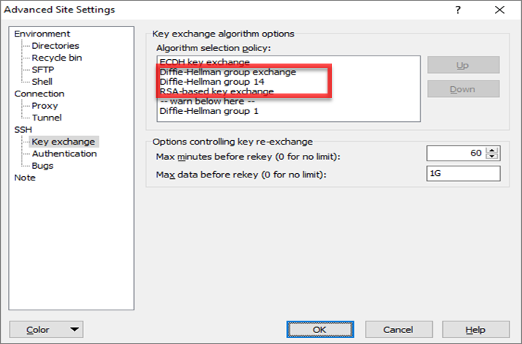Select SSH node in tree
This screenshot has width=522, height=344.
23,130
